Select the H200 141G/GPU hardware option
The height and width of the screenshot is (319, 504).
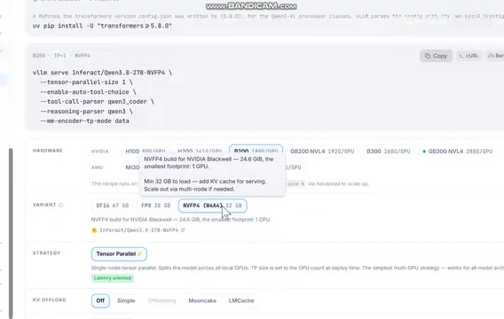tap(200, 152)
